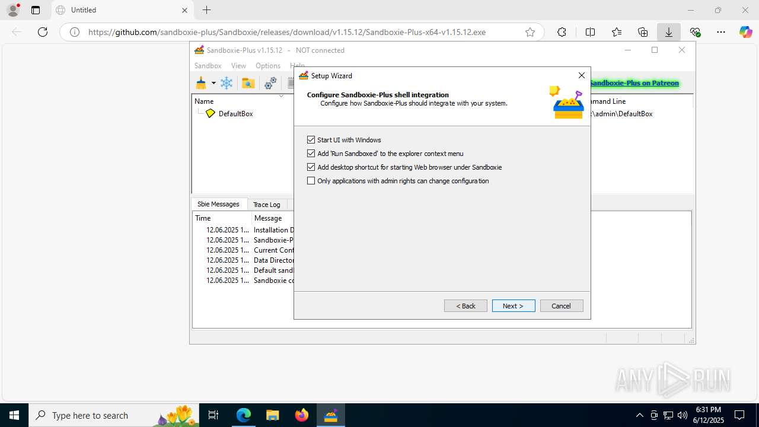Viewport: 759px width, 427px height.
Task: Open the Windows Start menu
Action: (14, 415)
